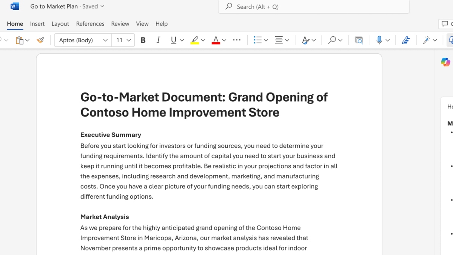
Task: Open the Comments button
Action: tap(445, 24)
